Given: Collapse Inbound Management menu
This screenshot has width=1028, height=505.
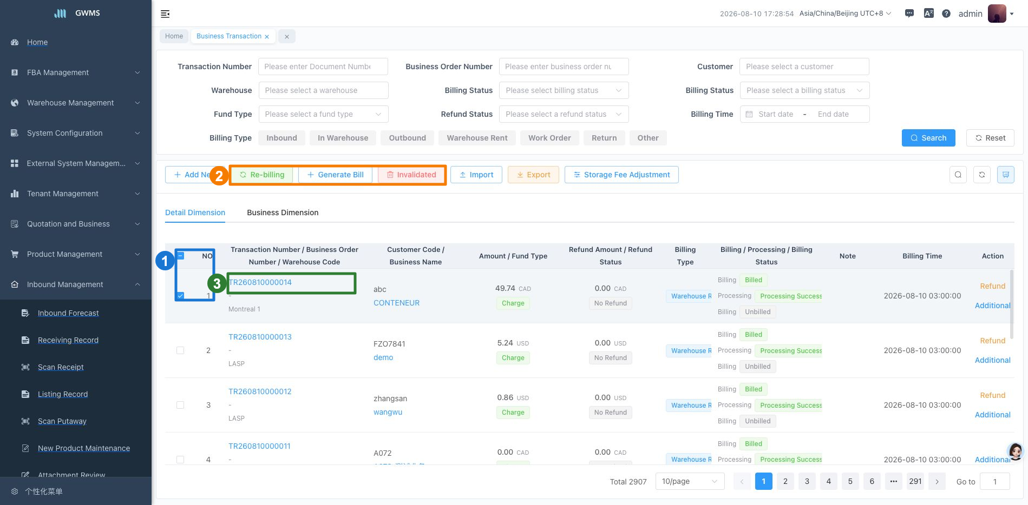Looking at the screenshot, I should 76,284.
